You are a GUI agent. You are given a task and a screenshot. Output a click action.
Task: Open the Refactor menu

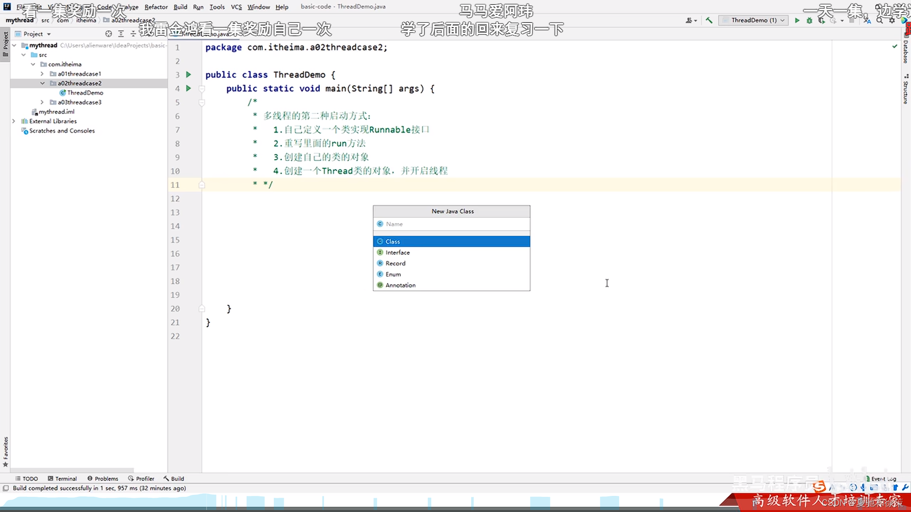[x=156, y=7]
